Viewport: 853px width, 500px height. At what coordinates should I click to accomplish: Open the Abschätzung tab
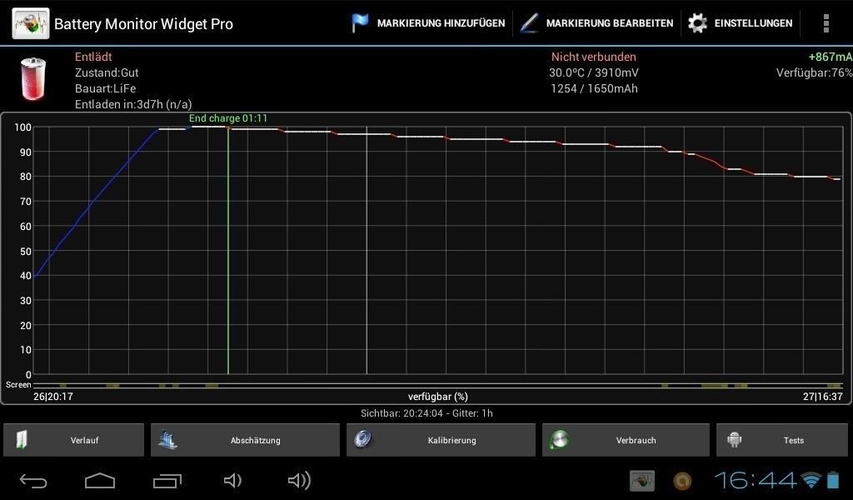(x=245, y=440)
